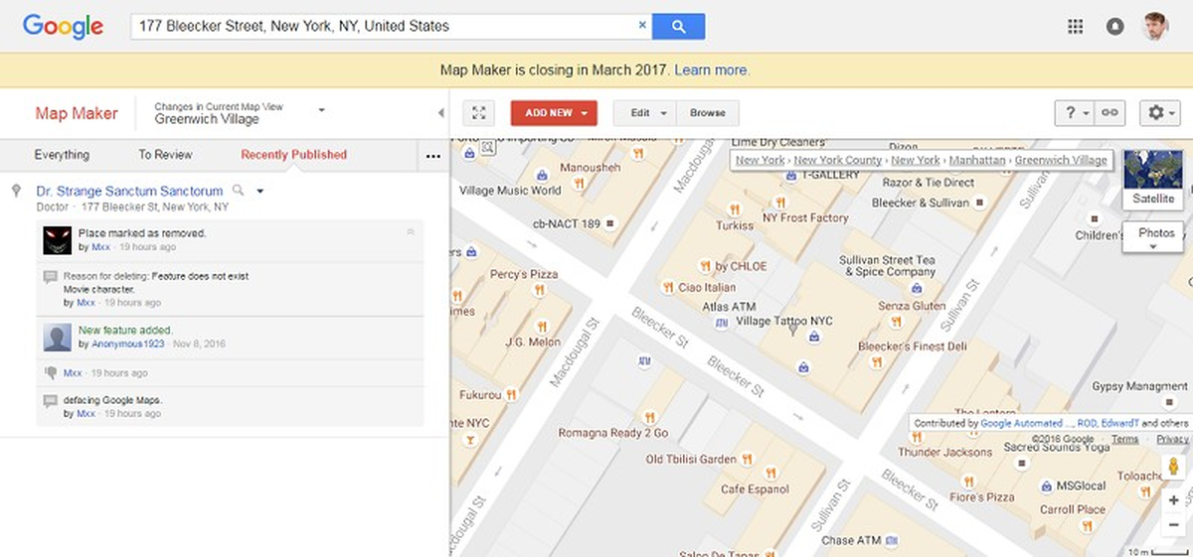Expand the Photos layer dropdown
The width and height of the screenshot is (1193, 557).
[1153, 238]
